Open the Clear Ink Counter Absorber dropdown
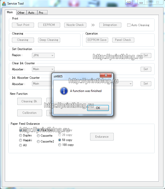The height and width of the screenshot is (189, 165). [43, 69]
